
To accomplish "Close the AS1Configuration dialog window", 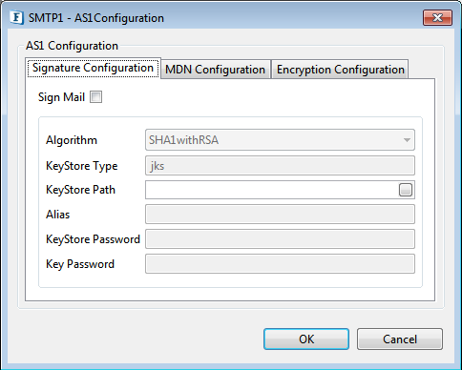I will tap(437, 17).
